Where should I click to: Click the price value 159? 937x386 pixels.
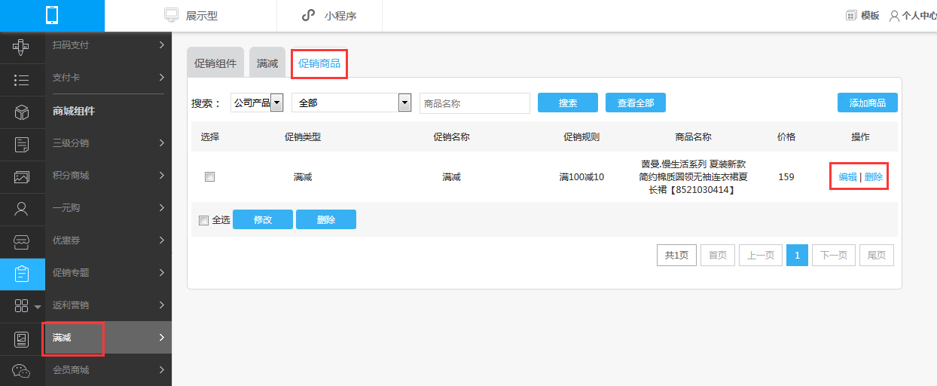point(786,176)
